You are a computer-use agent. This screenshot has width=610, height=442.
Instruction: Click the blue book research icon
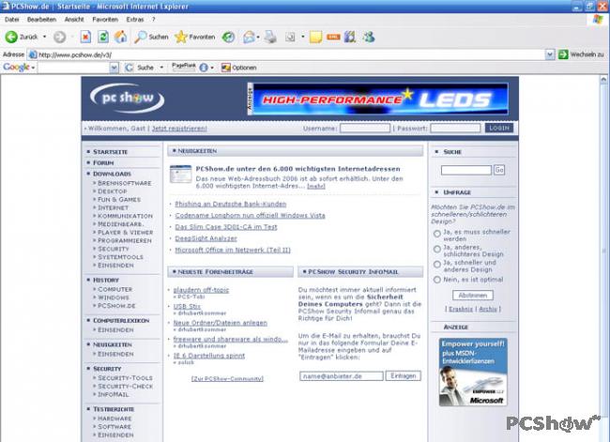350,37
